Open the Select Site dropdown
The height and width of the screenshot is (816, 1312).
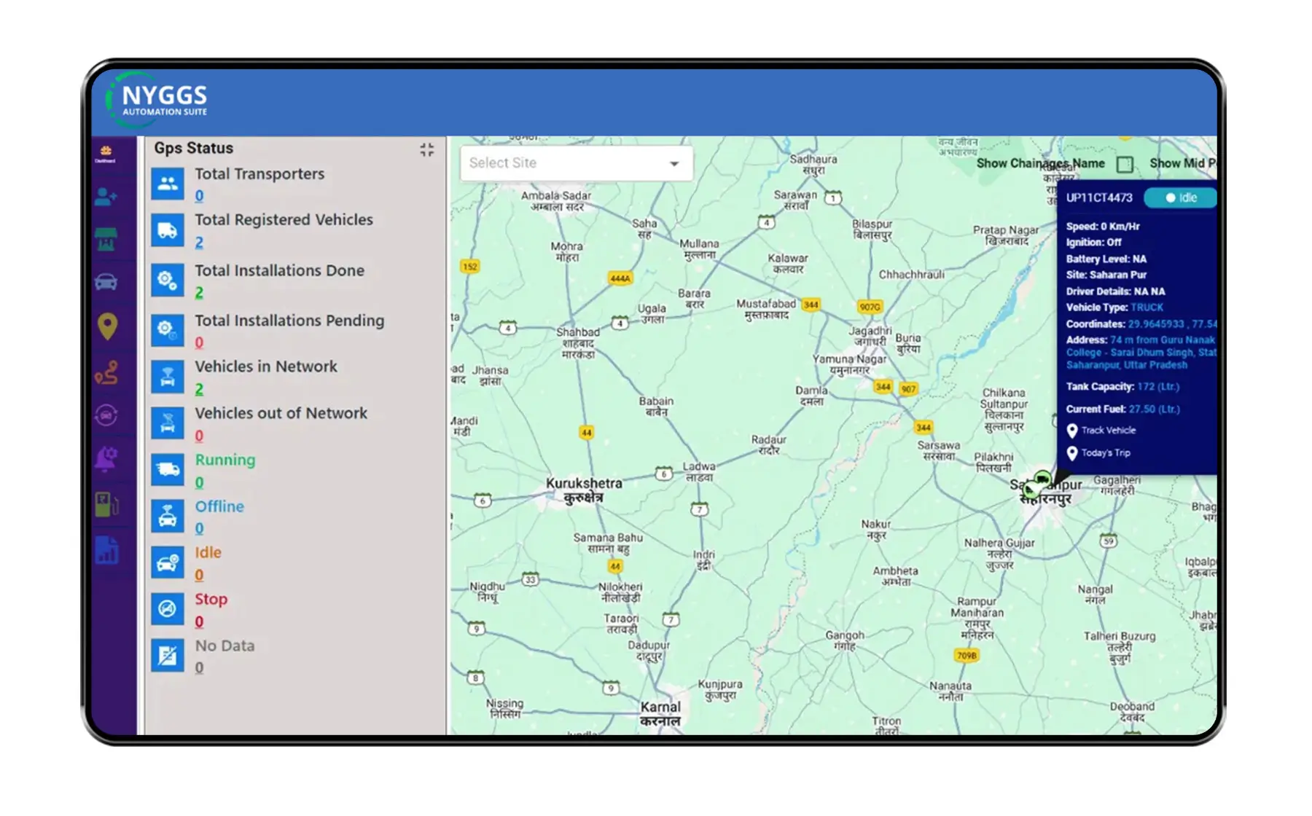click(575, 162)
